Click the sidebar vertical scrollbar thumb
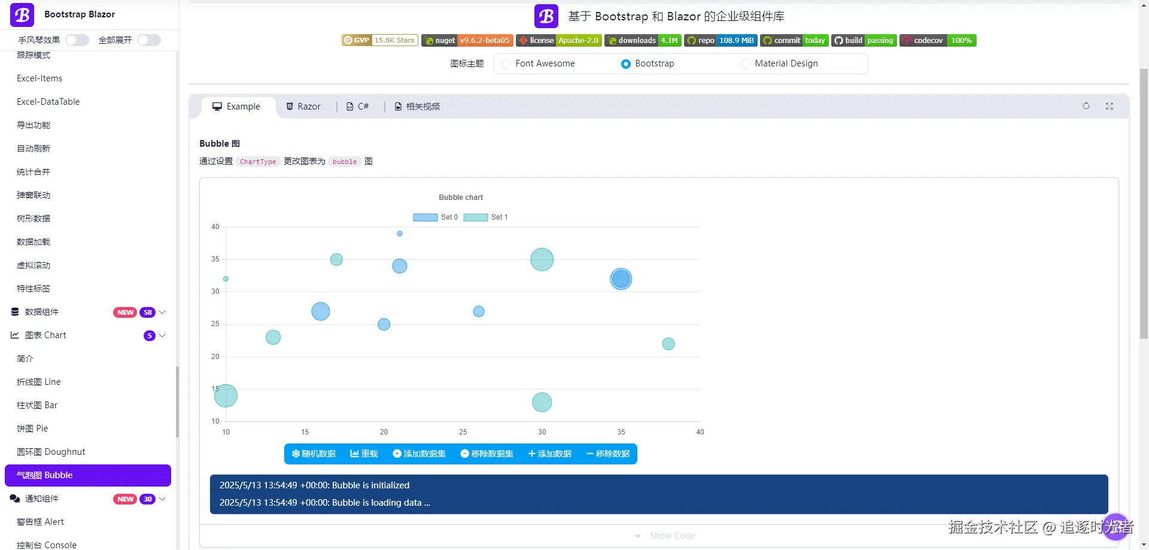Viewport: 1149px width, 550px height. [x=177, y=402]
